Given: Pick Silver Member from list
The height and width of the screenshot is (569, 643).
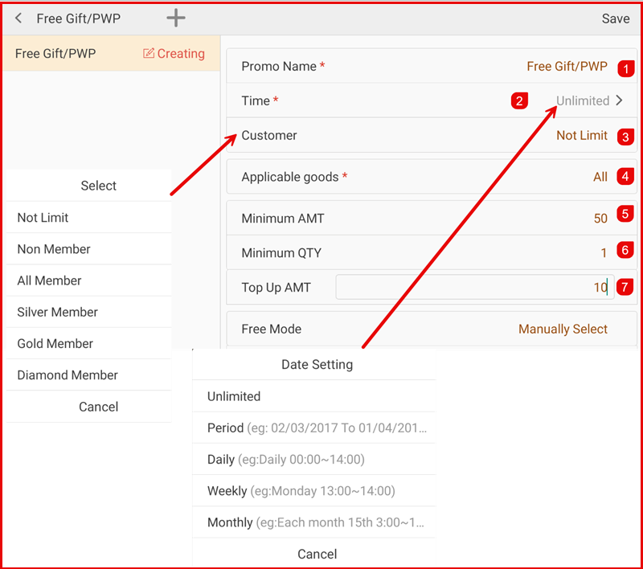Looking at the screenshot, I should pos(57,312).
